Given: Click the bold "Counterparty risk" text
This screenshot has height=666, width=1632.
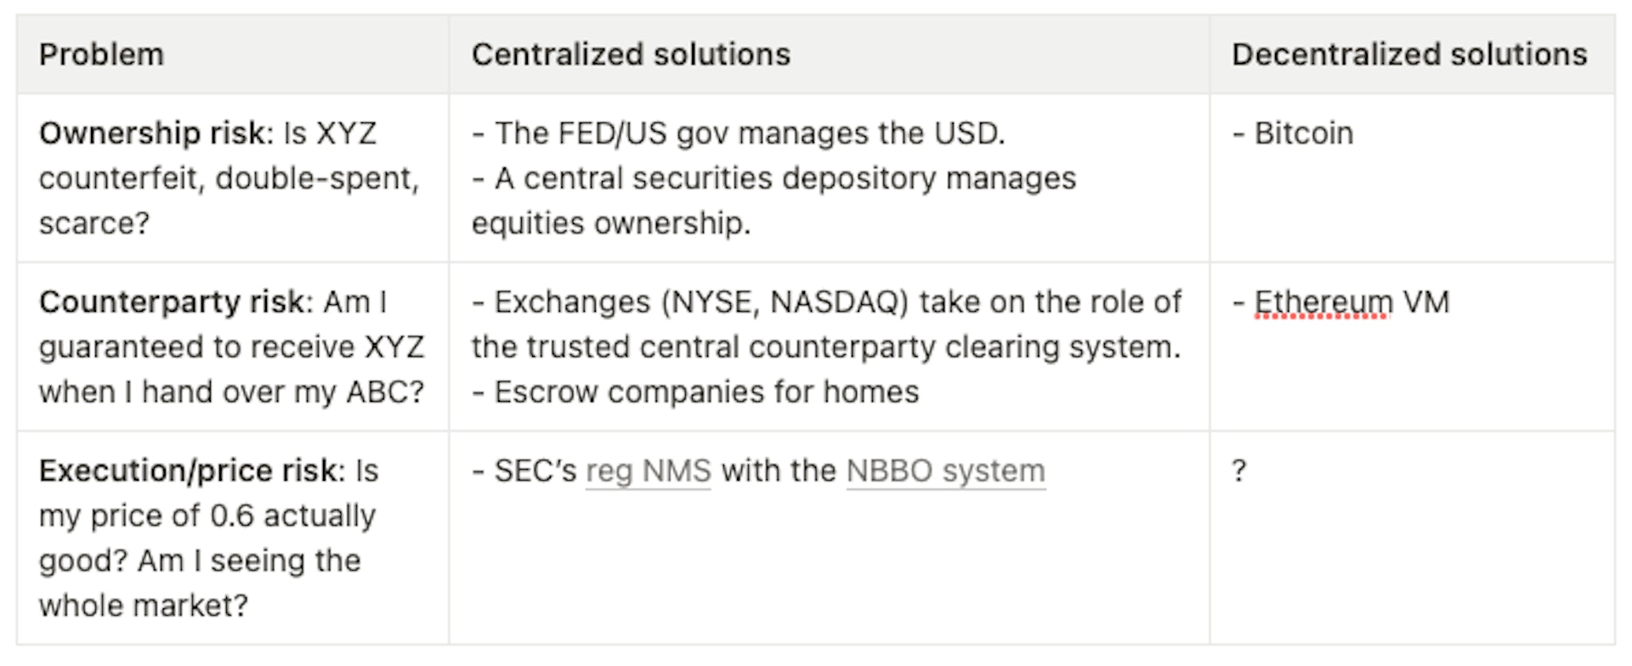Looking at the screenshot, I should [171, 302].
